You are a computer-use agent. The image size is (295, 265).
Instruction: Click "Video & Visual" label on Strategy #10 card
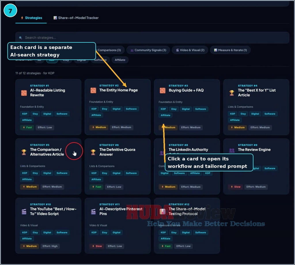coord(29,225)
